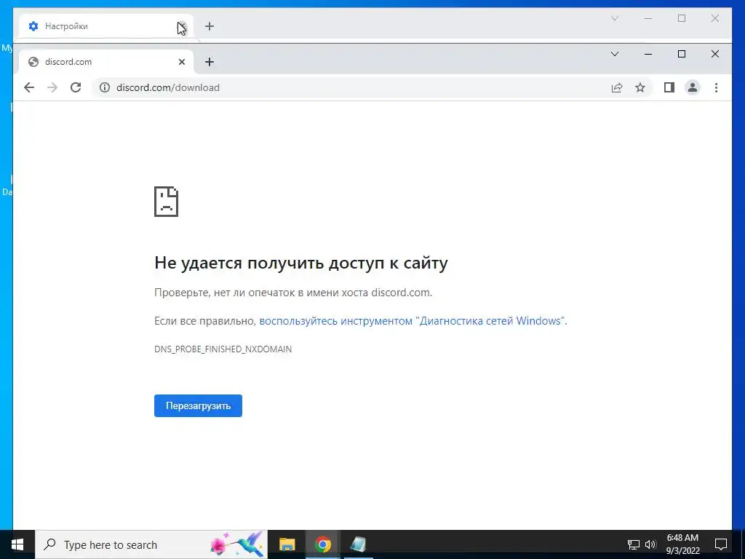Maximize the discord.com Chrome window
The height and width of the screenshot is (559, 745).
[x=681, y=54]
